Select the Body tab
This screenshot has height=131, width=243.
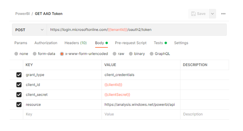tap(101, 43)
